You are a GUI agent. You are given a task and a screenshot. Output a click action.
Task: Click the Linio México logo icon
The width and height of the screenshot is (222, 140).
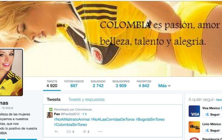194,127
